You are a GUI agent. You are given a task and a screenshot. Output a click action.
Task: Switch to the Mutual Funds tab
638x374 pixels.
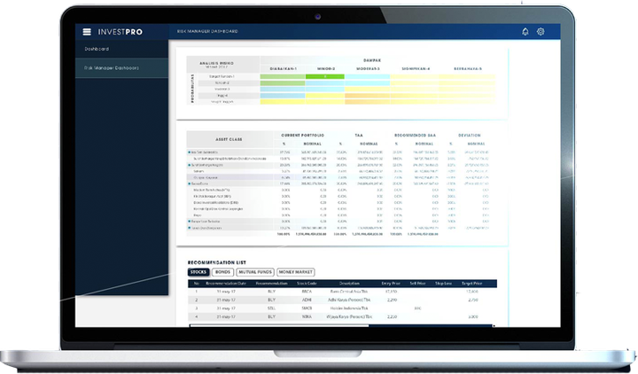255,272
